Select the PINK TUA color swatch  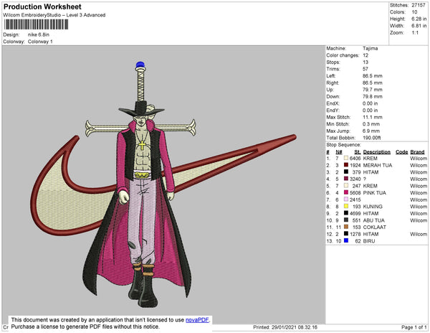click(x=346, y=192)
